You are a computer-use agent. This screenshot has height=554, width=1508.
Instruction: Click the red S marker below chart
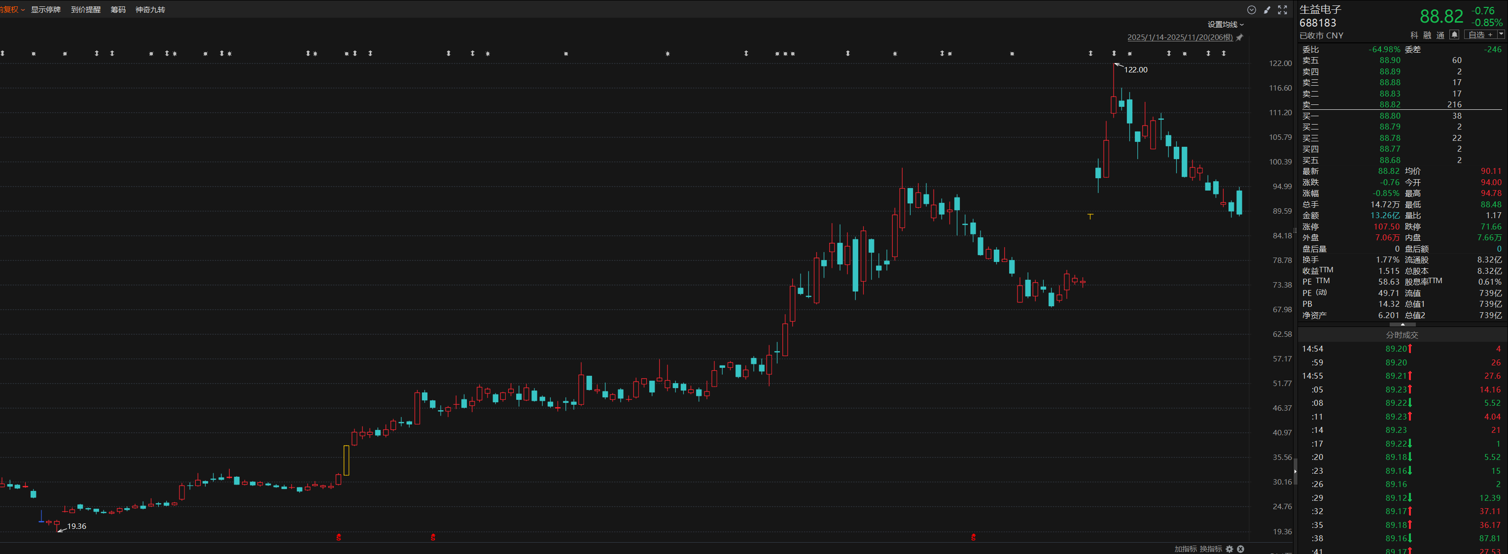point(338,537)
